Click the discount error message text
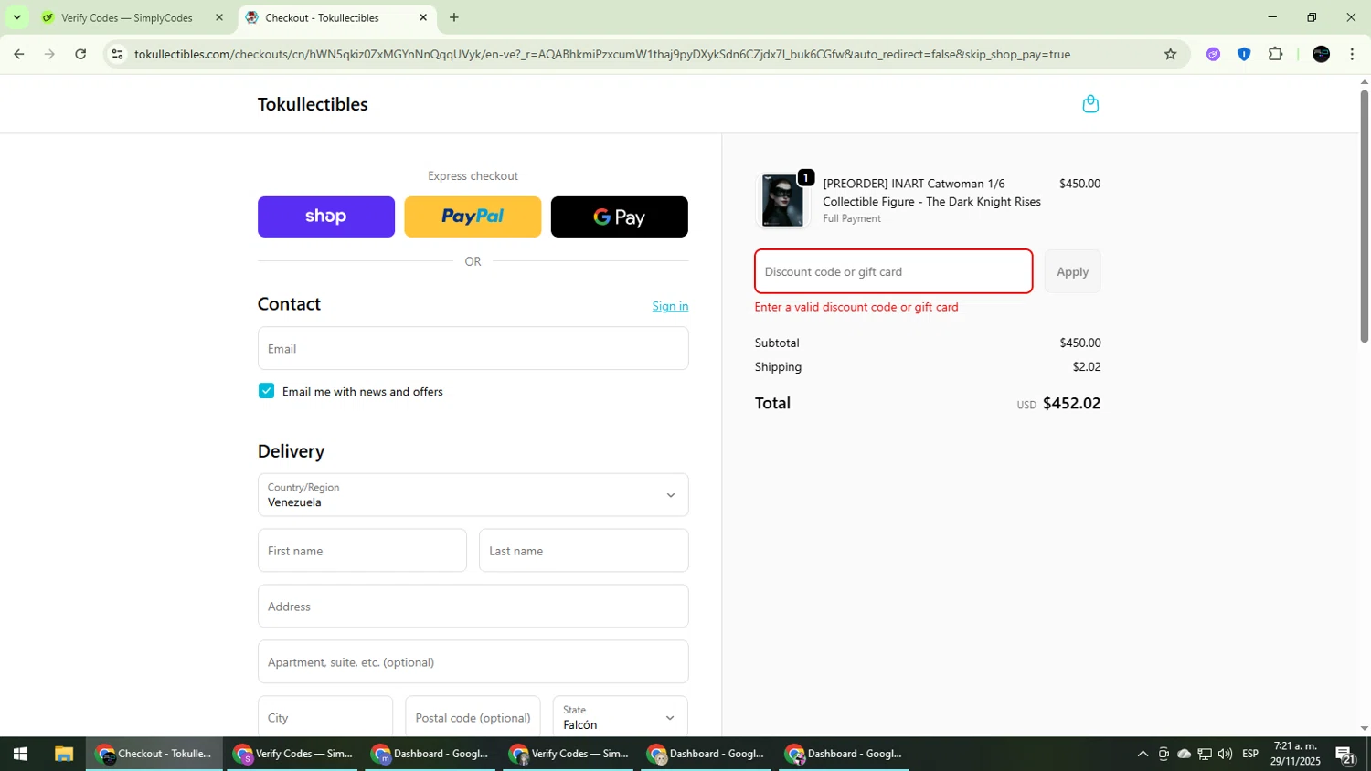The width and height of the screenshot is (1371, 771). click(x=856, y=307)
